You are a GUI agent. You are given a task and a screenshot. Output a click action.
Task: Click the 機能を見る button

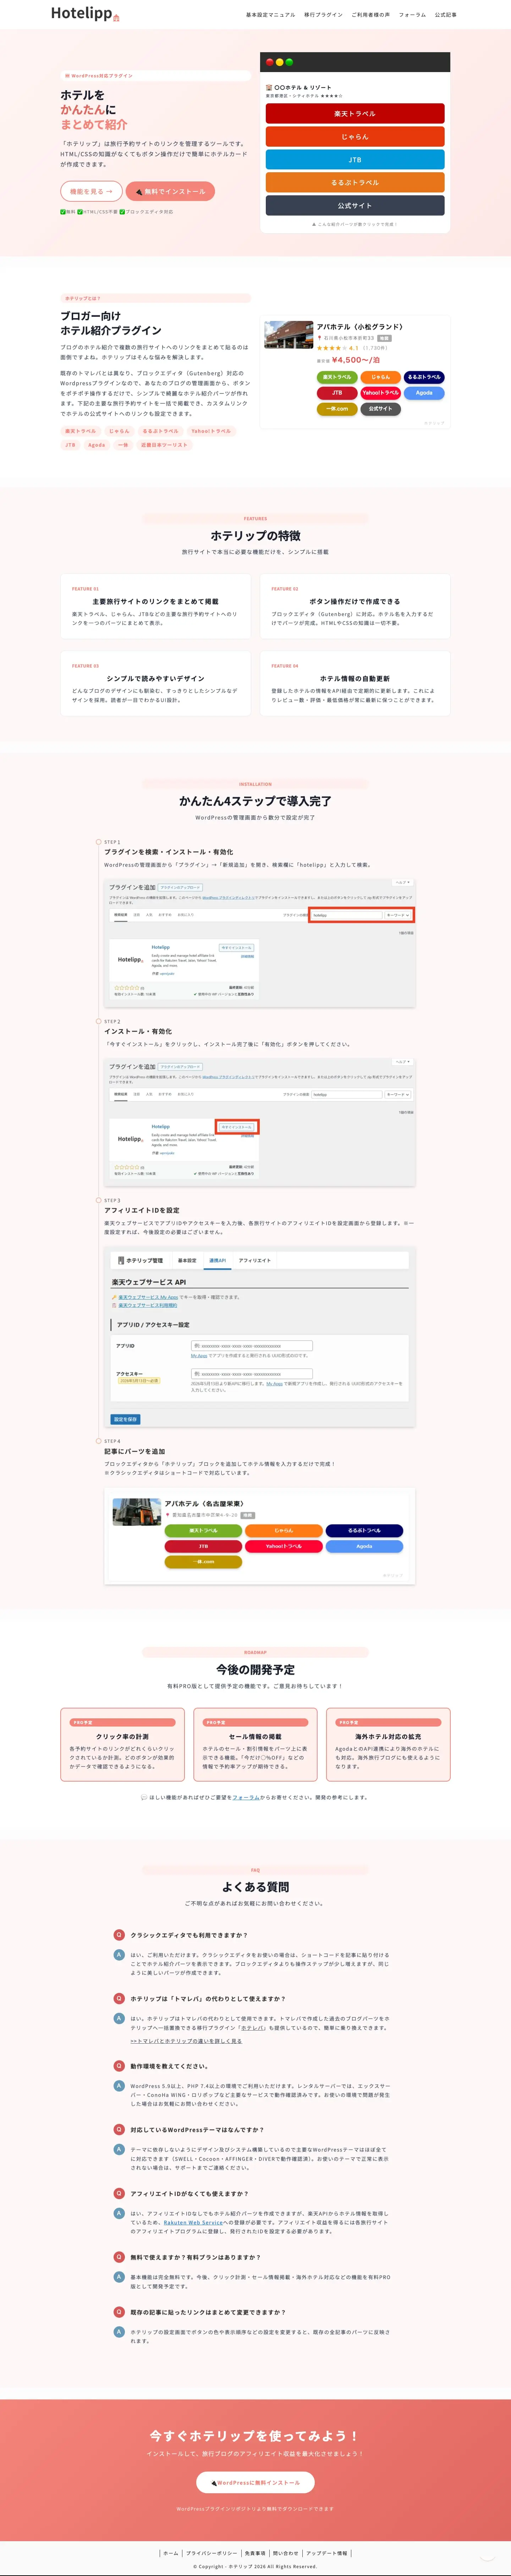tap(91, 191)
